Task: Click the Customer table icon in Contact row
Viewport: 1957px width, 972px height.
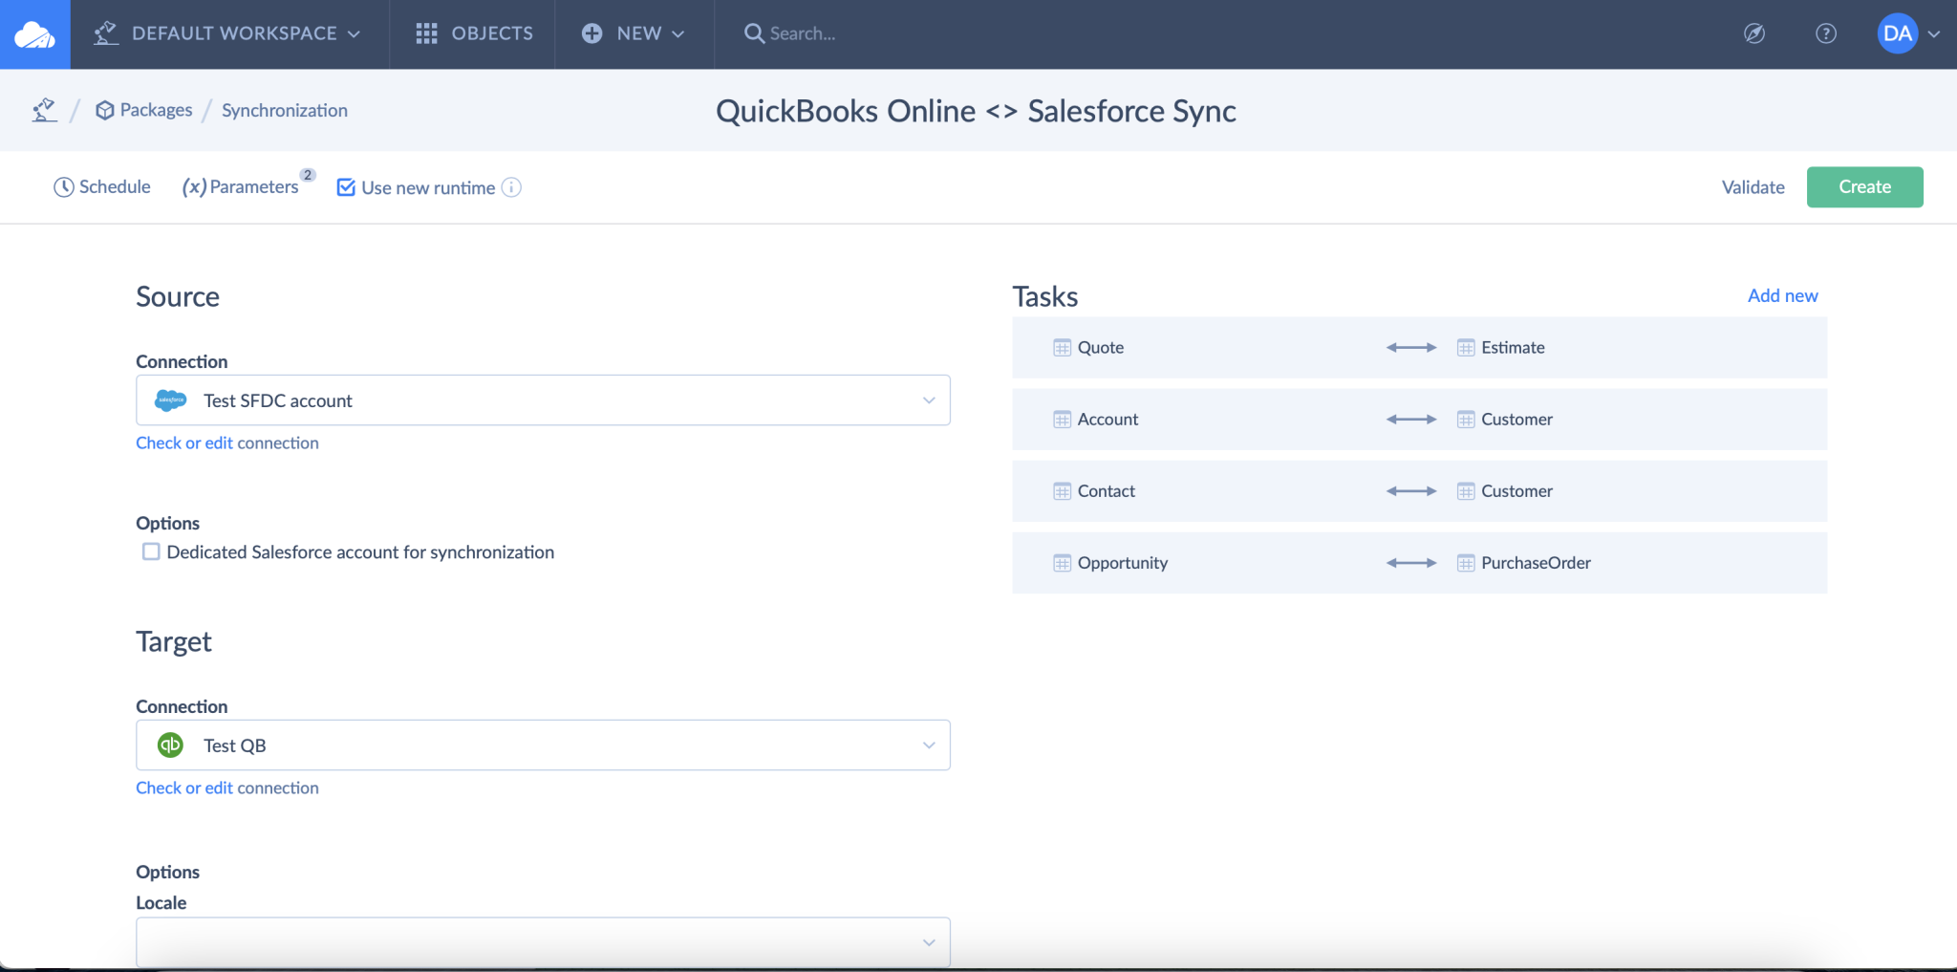Action: (1466, 491)
